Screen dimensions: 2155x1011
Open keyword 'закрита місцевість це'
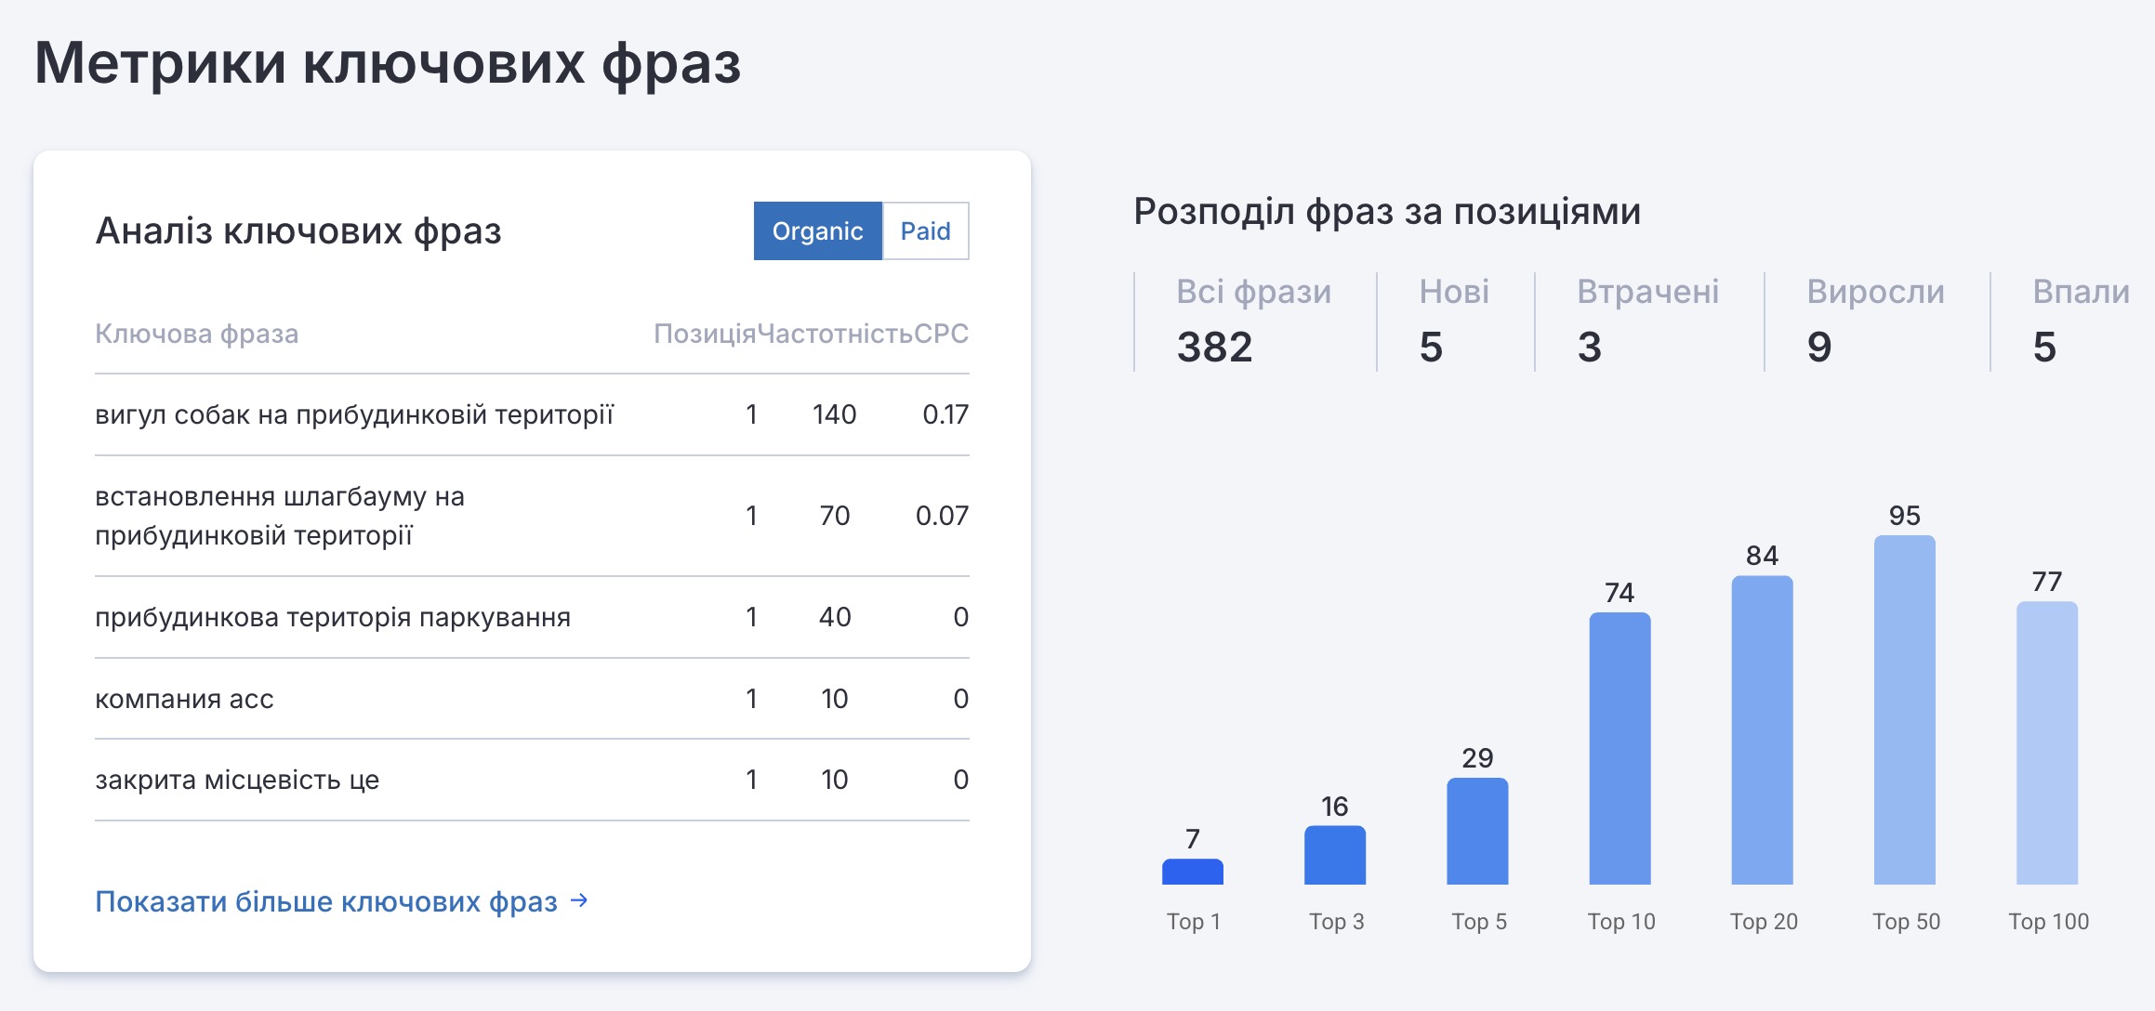(x=237, y=780)
